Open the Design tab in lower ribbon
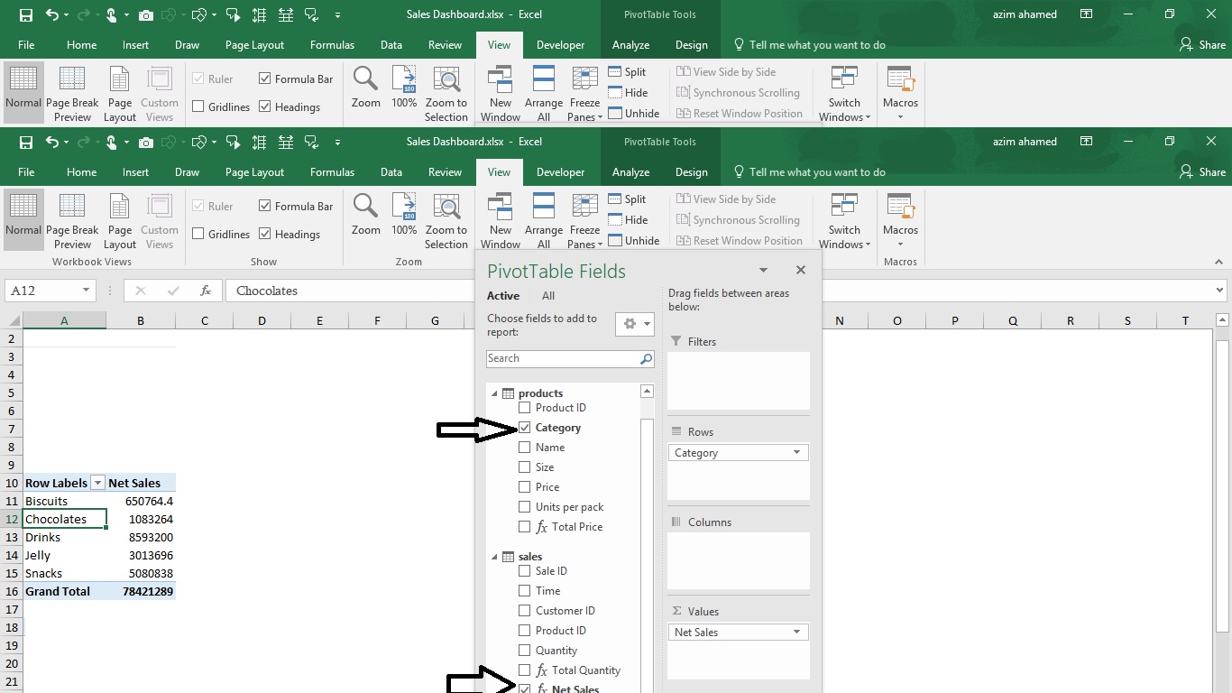 click(x=692, y=172)
